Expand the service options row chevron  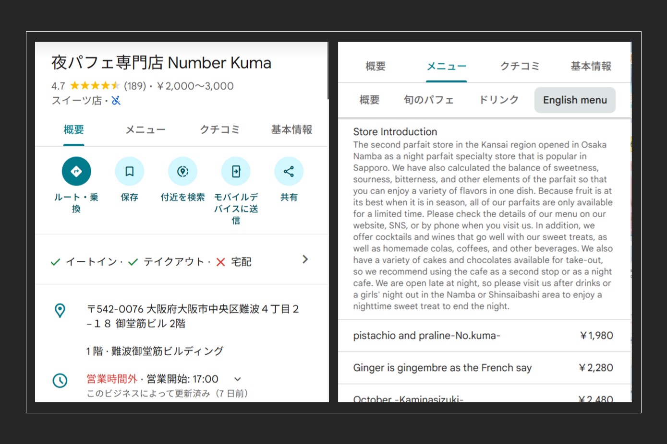coord(305,259)
